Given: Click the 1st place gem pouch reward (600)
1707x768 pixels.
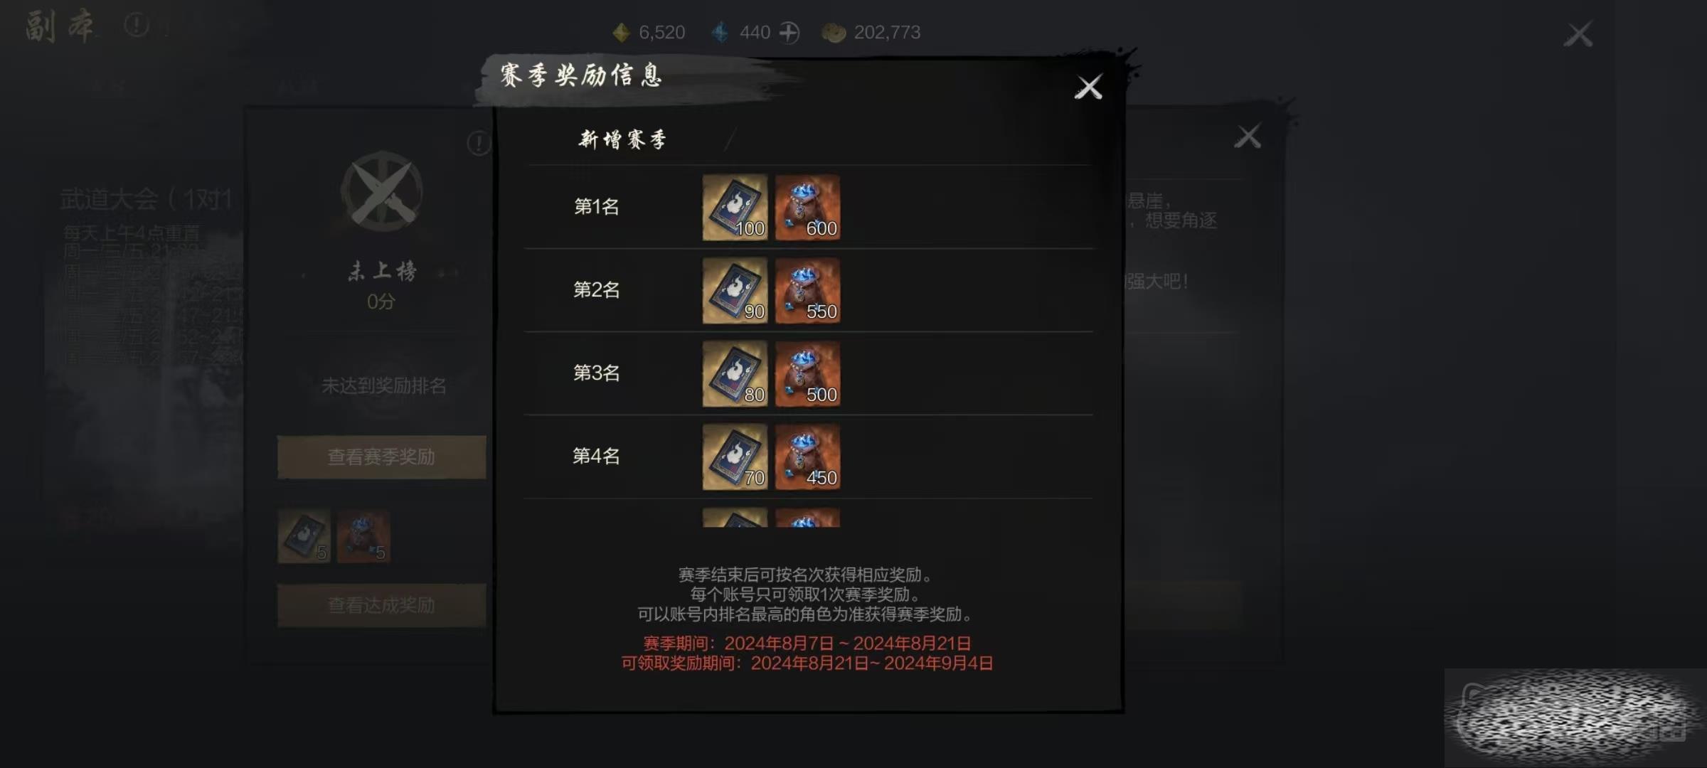Looking at the screenshot, I should click(807, 207).
